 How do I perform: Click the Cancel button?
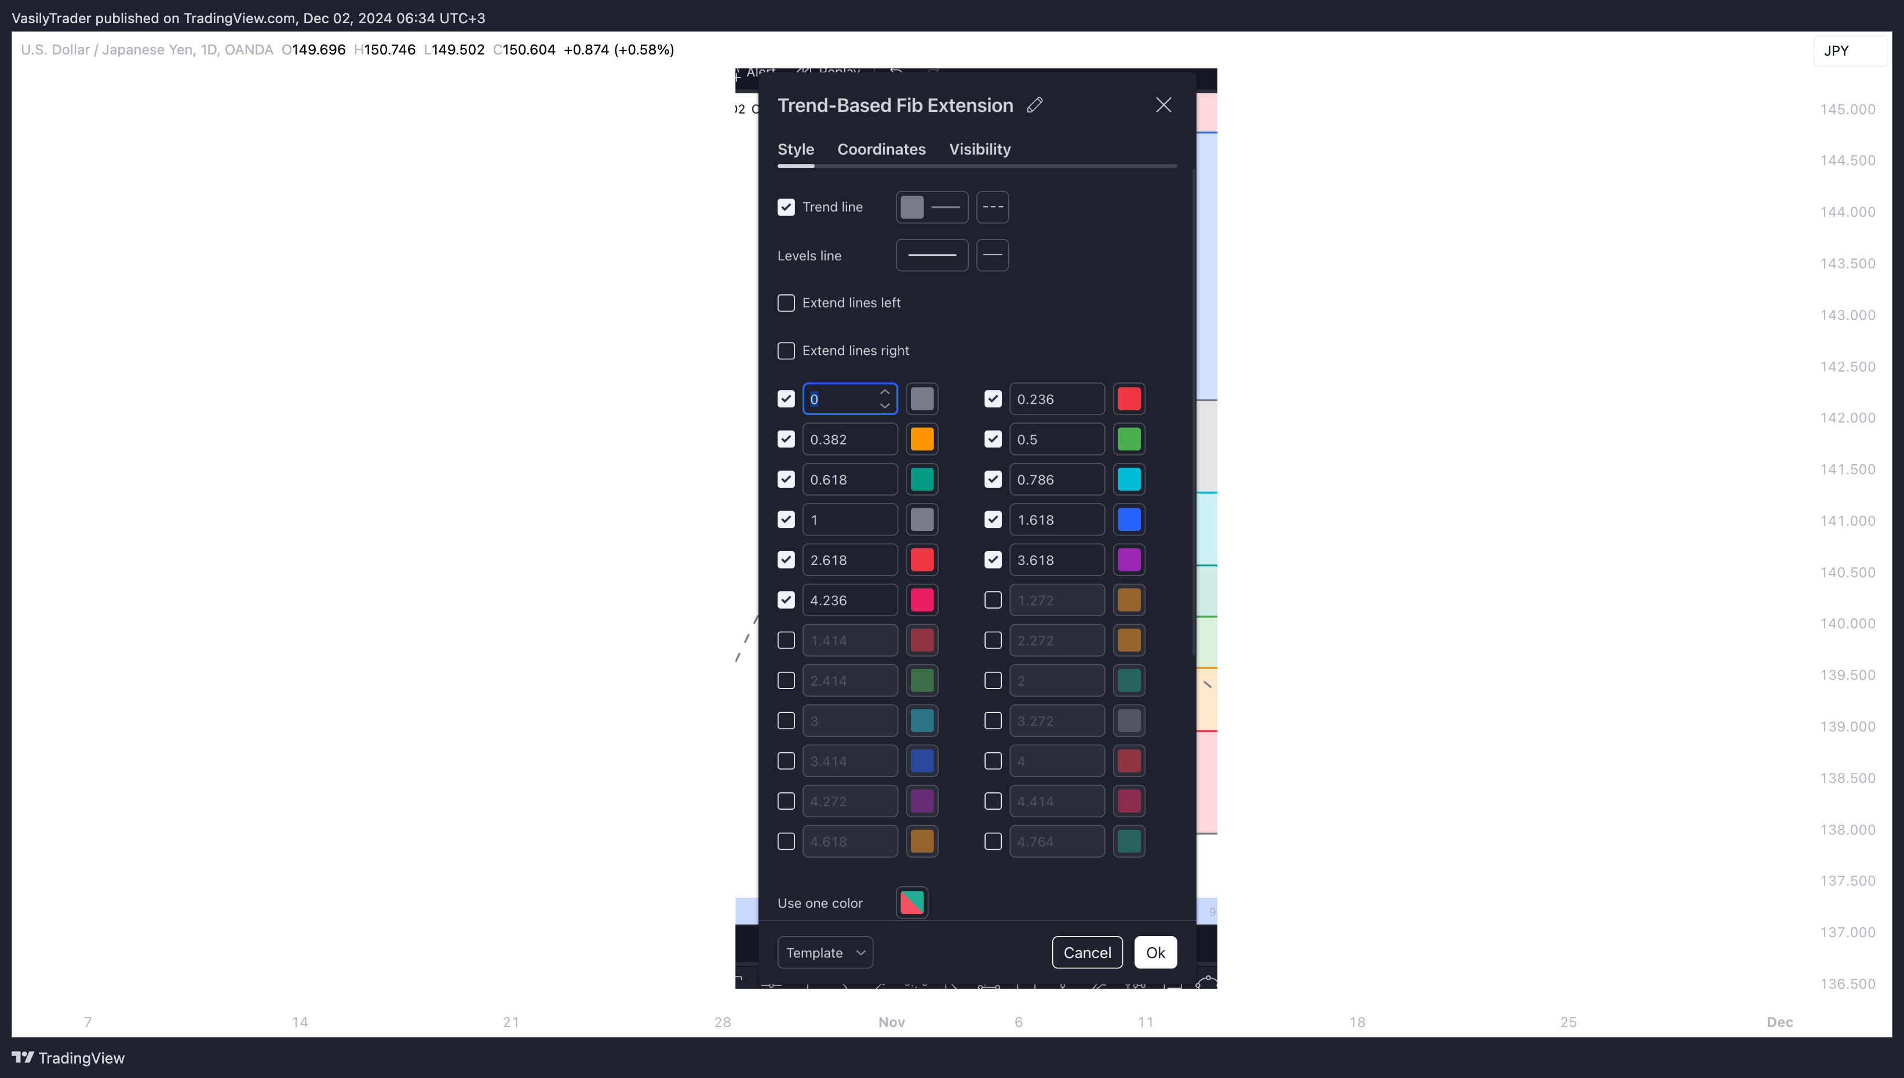point(1087,953)
